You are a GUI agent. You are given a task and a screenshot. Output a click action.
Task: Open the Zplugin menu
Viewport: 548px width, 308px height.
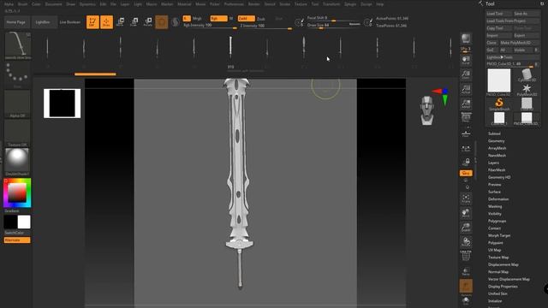(350, 4)
